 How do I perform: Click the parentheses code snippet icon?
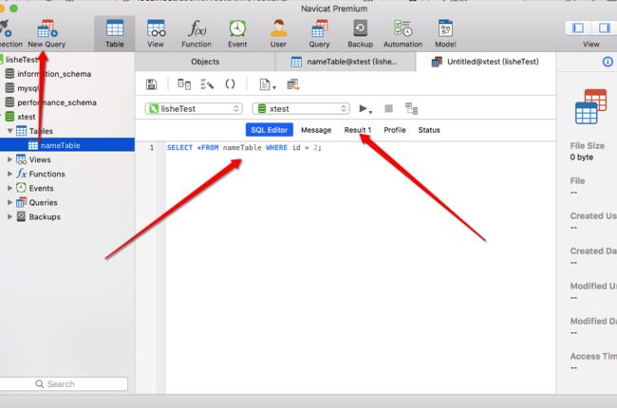230,84
